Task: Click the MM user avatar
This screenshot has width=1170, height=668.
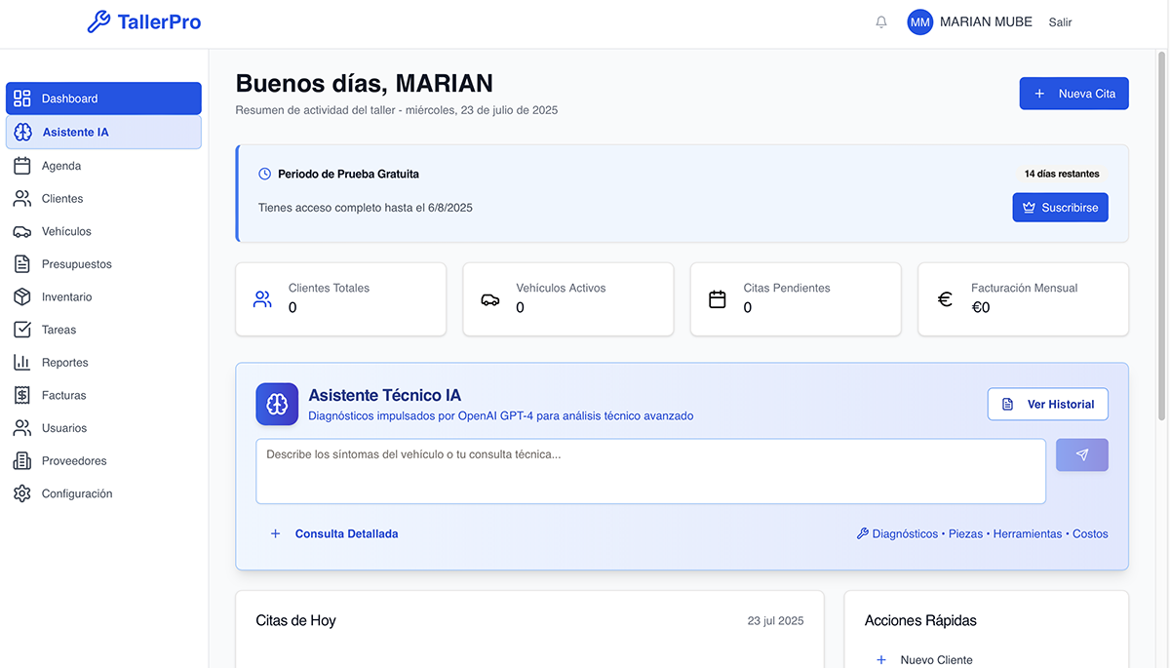Action: 919,22
